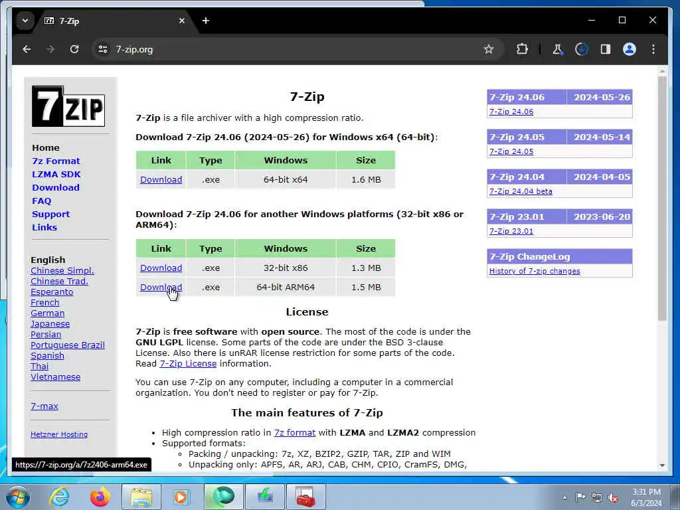Open Windows Explorer folder taskbar icon
Viewport: 680px width, 510px height.
[x=141, y=497]
